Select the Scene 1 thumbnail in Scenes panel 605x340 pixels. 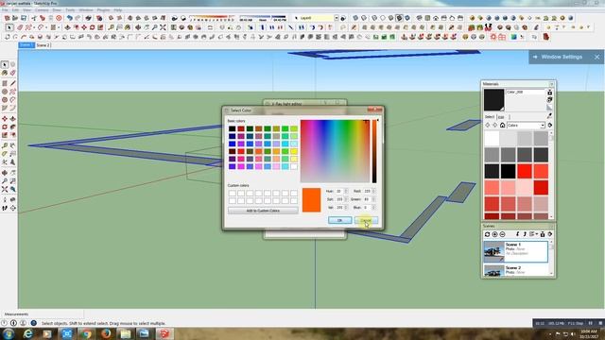(493, 251)
